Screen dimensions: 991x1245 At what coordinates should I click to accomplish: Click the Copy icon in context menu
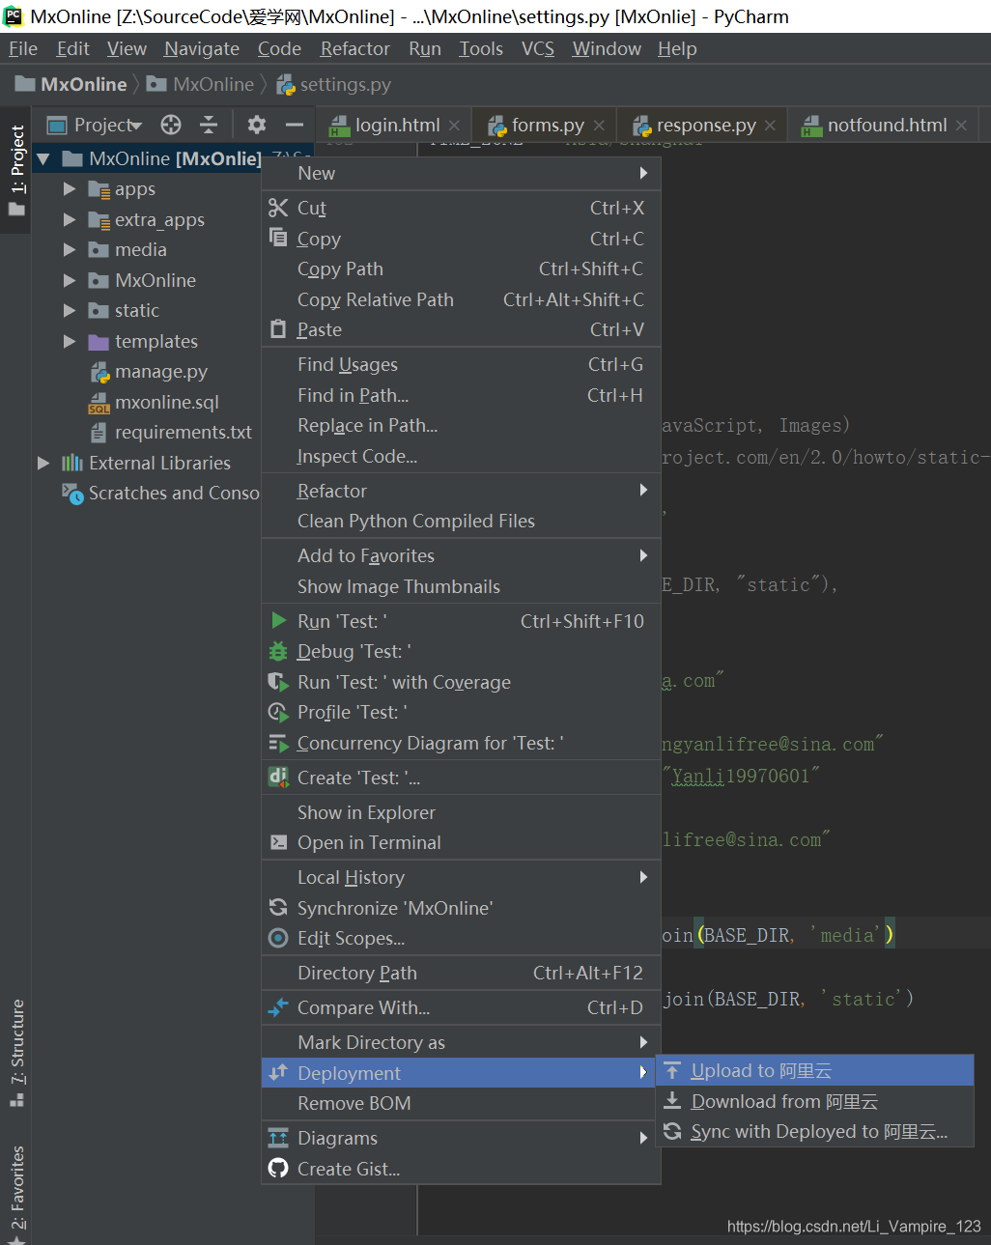click(x=278, y=238)
